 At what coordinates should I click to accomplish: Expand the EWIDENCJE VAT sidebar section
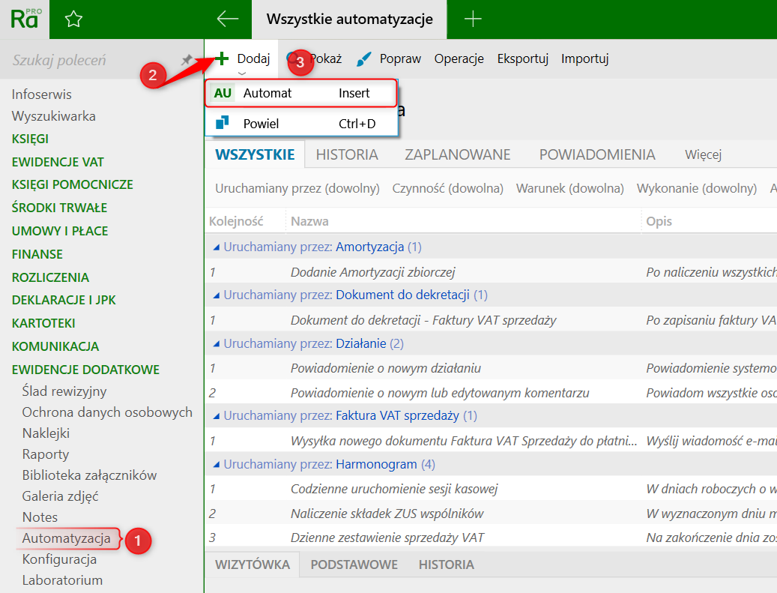pyautogui.click(x=58, y=162)
